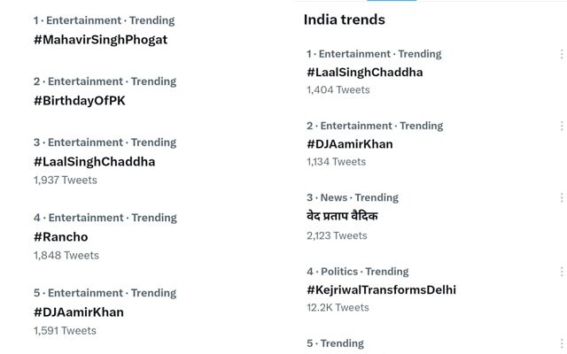This screenshot has width=567, height=354.
Task: Click the 2,123 Tweets count
Action: tap(337, 236)
